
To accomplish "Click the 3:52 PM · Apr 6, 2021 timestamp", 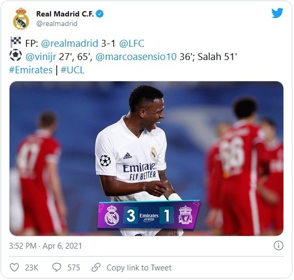I will click(46, 246).
